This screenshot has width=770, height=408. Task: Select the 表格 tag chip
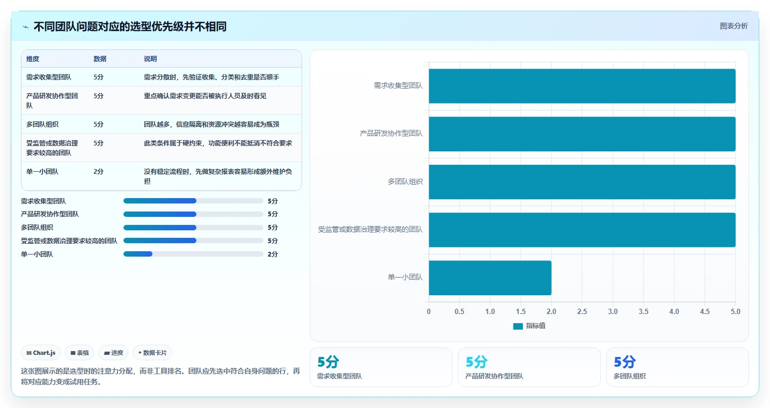(x=79, y=353)
